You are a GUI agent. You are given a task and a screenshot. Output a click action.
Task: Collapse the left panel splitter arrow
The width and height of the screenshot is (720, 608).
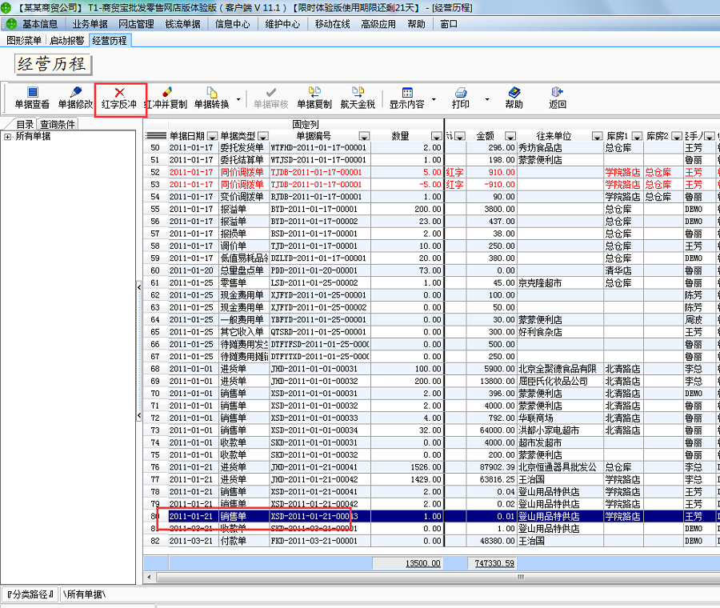tap(139, 286)
